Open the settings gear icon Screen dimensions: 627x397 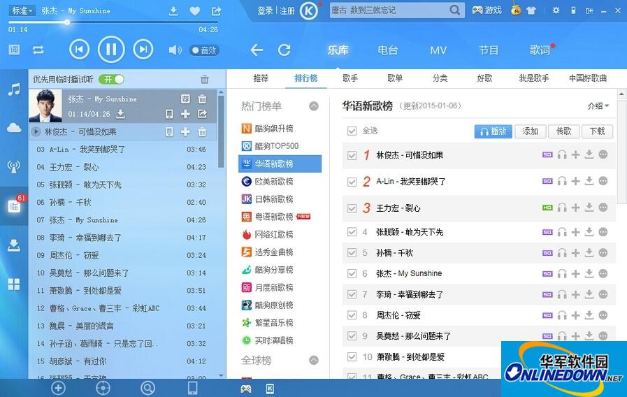click(556, 10)
